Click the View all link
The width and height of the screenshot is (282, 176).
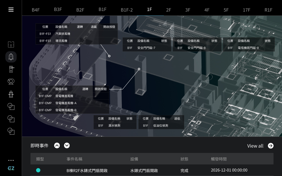coord(255,146)
